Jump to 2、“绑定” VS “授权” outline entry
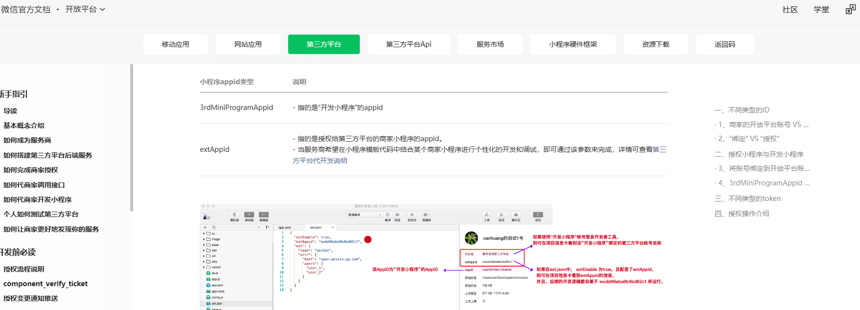The height and width of the screenshot is (310, 860). point(748,139)
